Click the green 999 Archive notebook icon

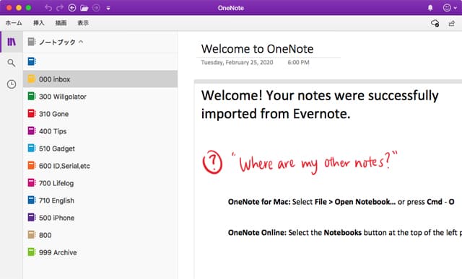(x=32, y=252)
